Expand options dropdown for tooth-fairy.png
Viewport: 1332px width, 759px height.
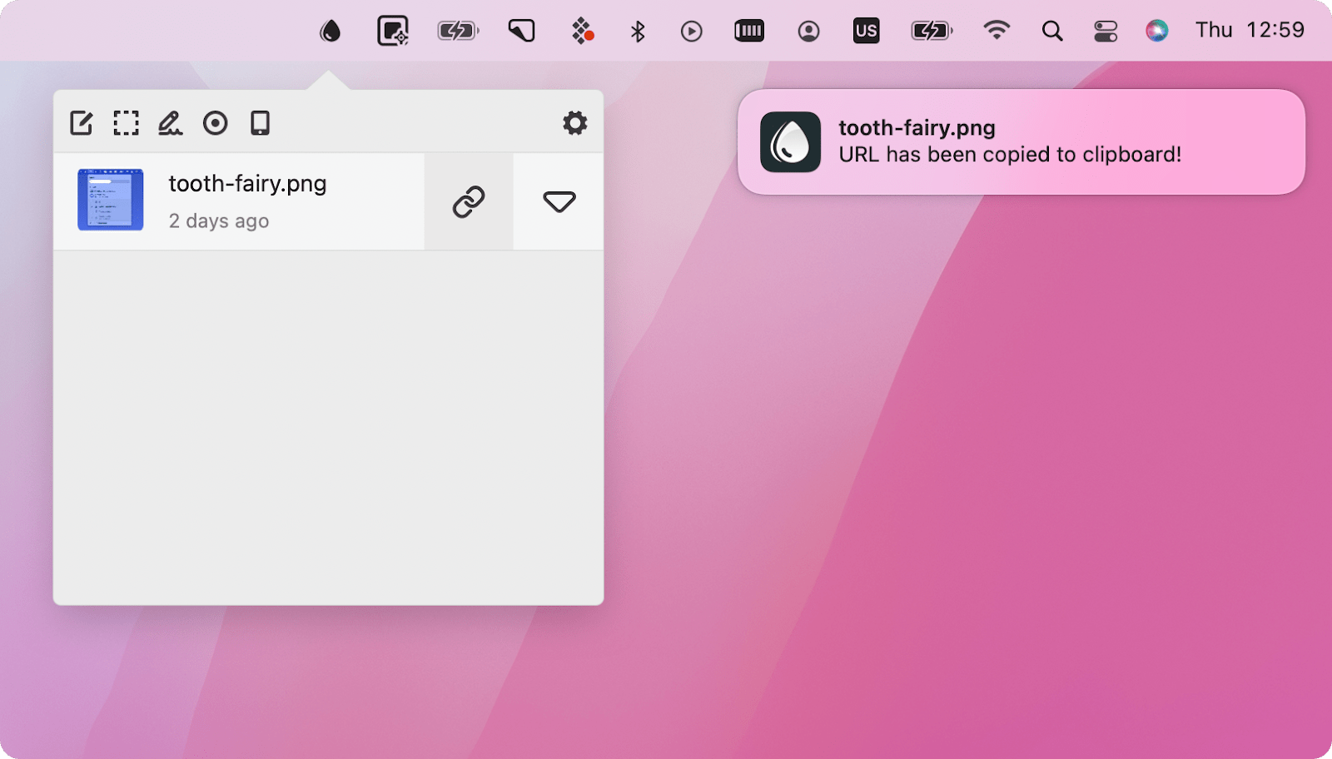point(559,201)
